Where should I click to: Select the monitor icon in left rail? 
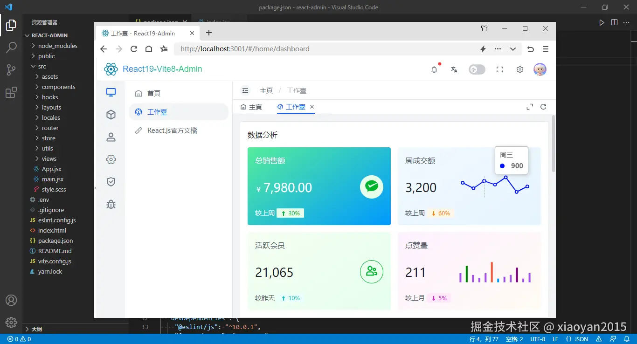pyautogui.click(x=111, y=92)
